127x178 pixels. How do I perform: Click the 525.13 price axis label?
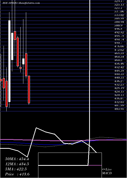[x=119, y=5]
